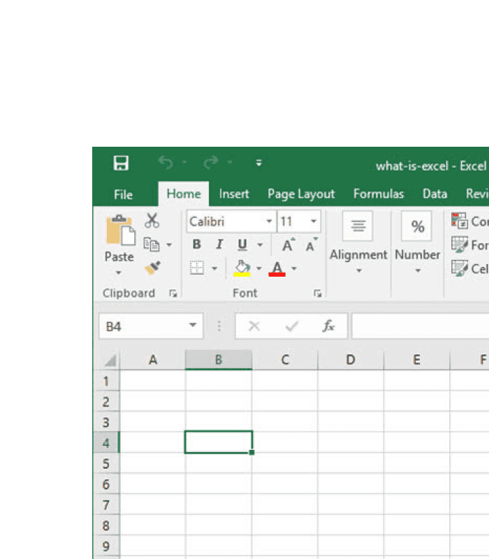Click the Borders icon
This screenshot has width=489, height=559.
[197, 268]
